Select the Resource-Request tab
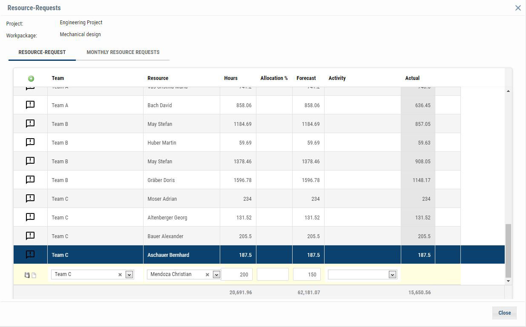Screen dimensions: 526x327 point(42,52)
